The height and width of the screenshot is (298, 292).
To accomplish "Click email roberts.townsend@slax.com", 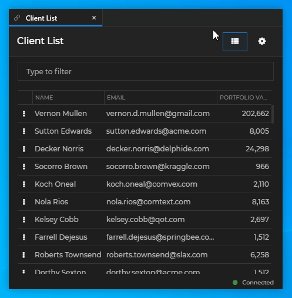I will 157,255.
